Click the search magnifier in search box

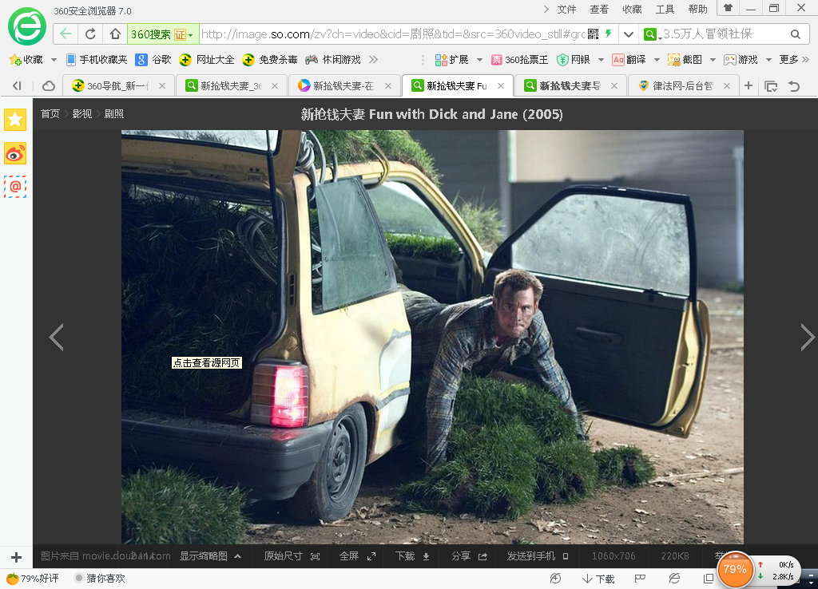tap(795, 34)
